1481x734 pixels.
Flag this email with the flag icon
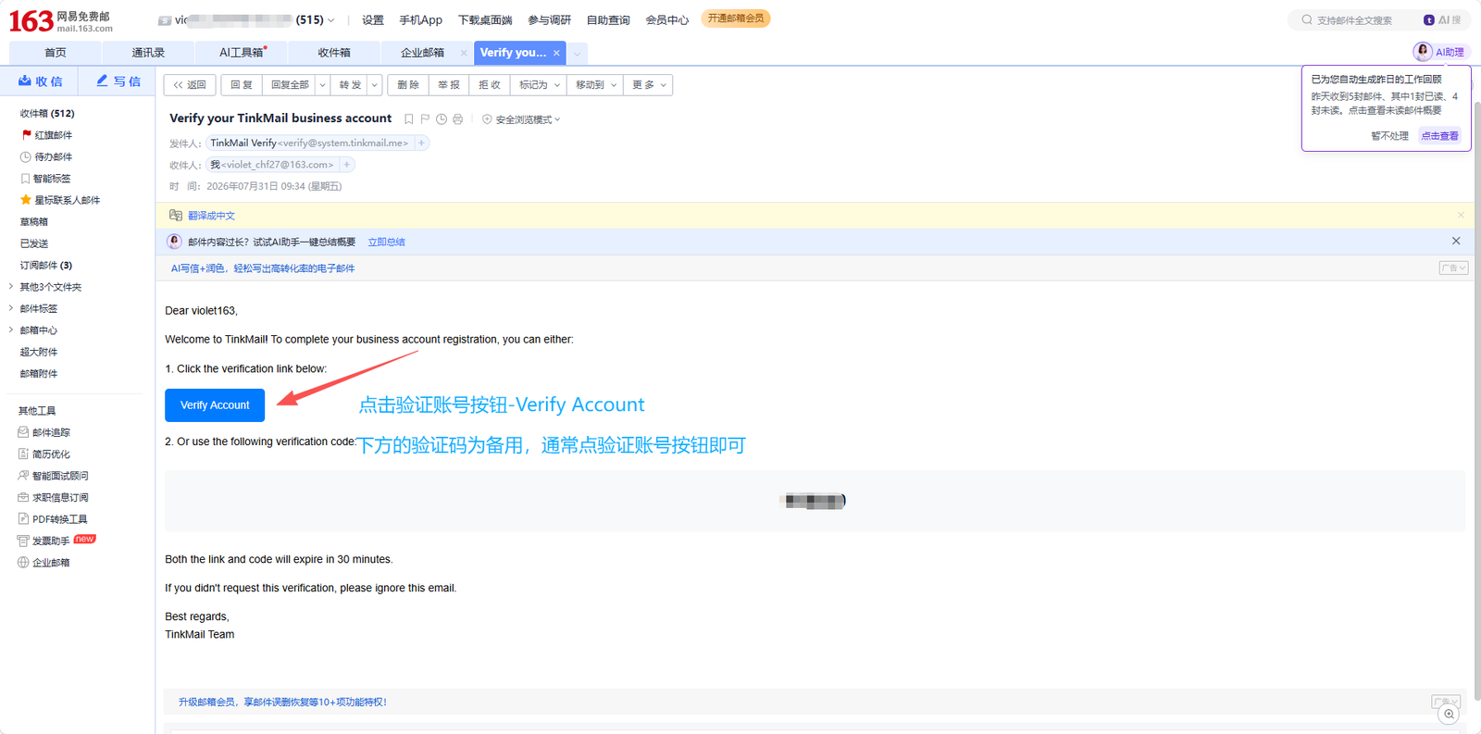425,119
